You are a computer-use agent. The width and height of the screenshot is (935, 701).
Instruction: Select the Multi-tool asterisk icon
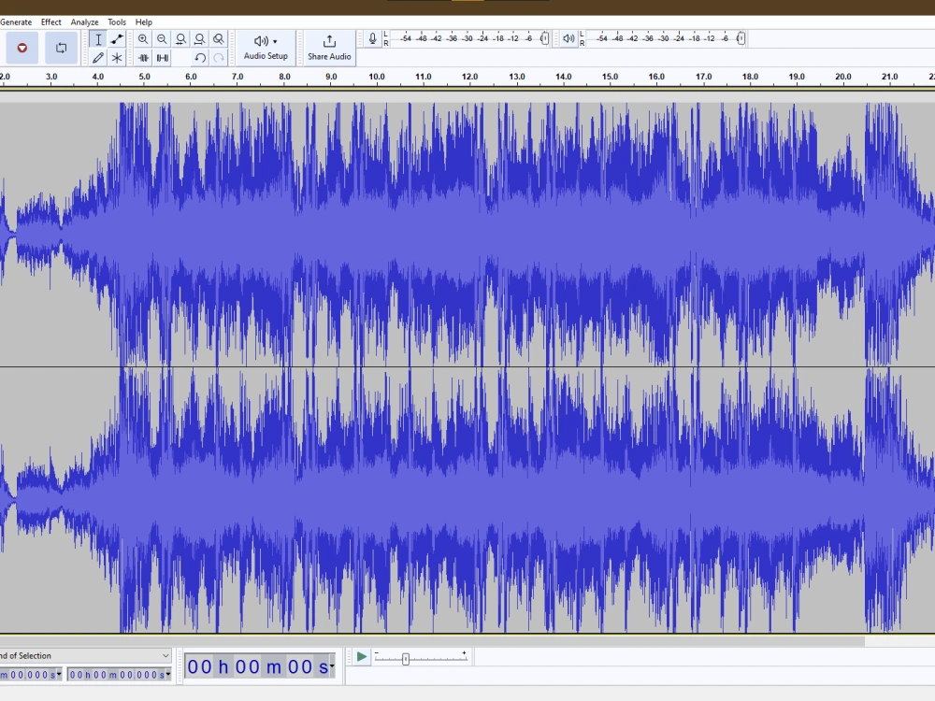click(x=117, y=58)
